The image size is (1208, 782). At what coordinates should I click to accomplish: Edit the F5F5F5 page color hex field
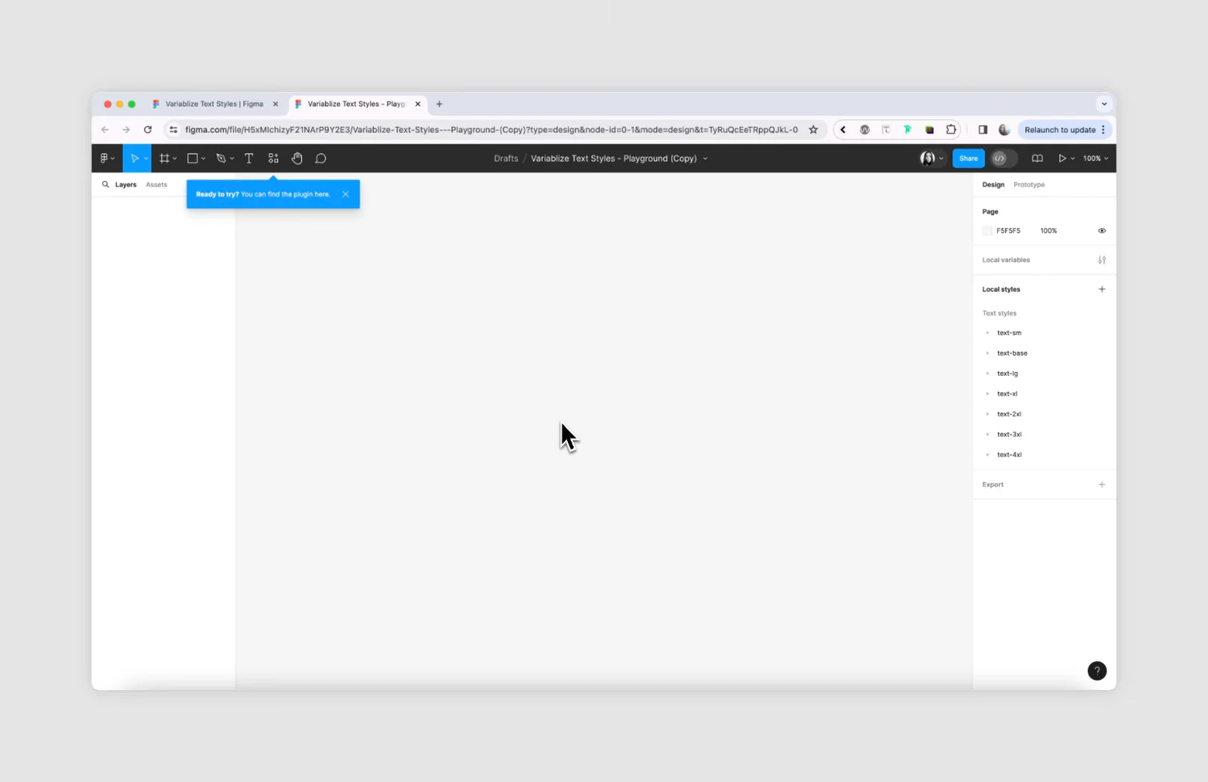[x=1009, y=231]
